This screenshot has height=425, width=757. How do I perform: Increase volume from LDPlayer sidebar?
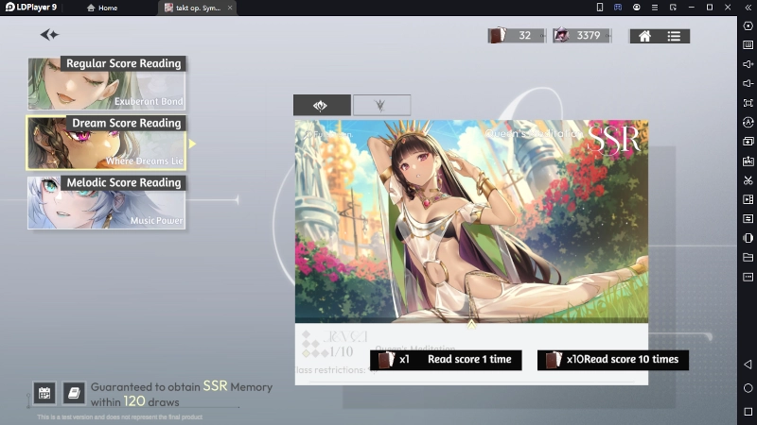tap(748, 64)
